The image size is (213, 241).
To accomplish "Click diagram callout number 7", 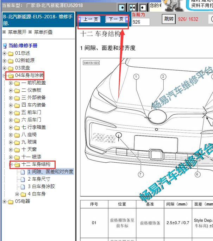I will coord(140,174).
